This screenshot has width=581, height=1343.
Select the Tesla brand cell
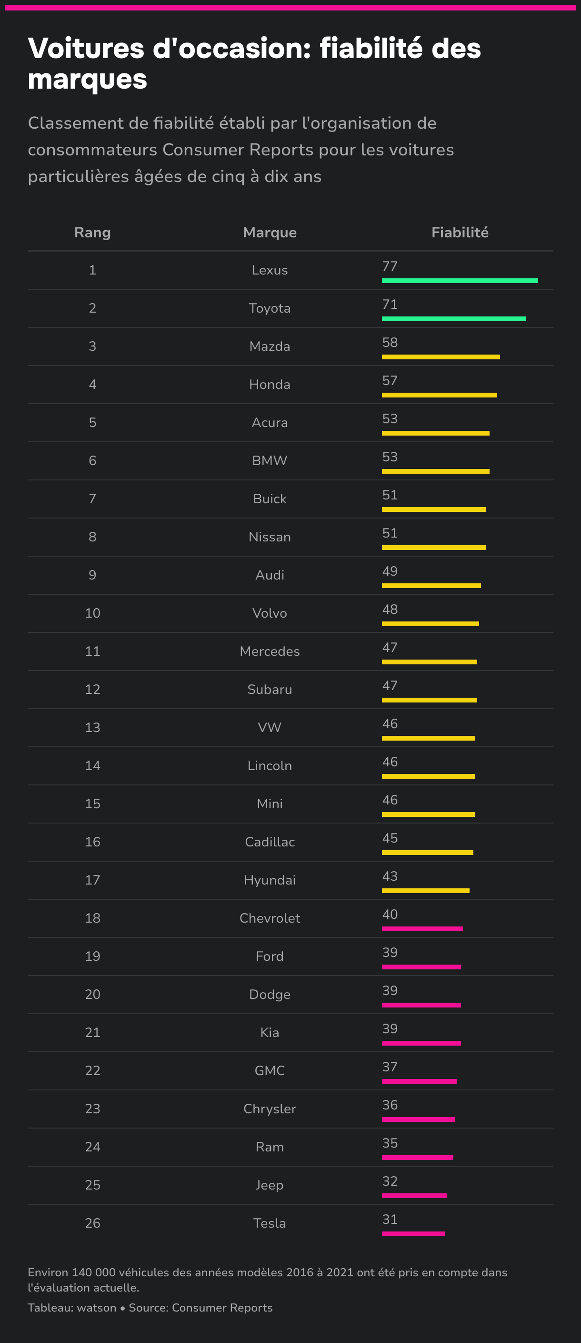coord(270,1223)
